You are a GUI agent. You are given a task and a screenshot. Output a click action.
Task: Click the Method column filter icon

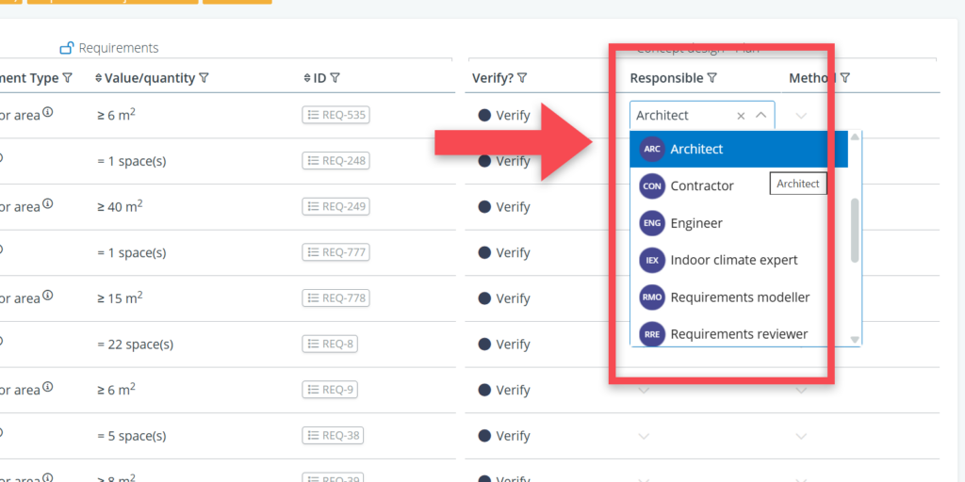[845, 79]
